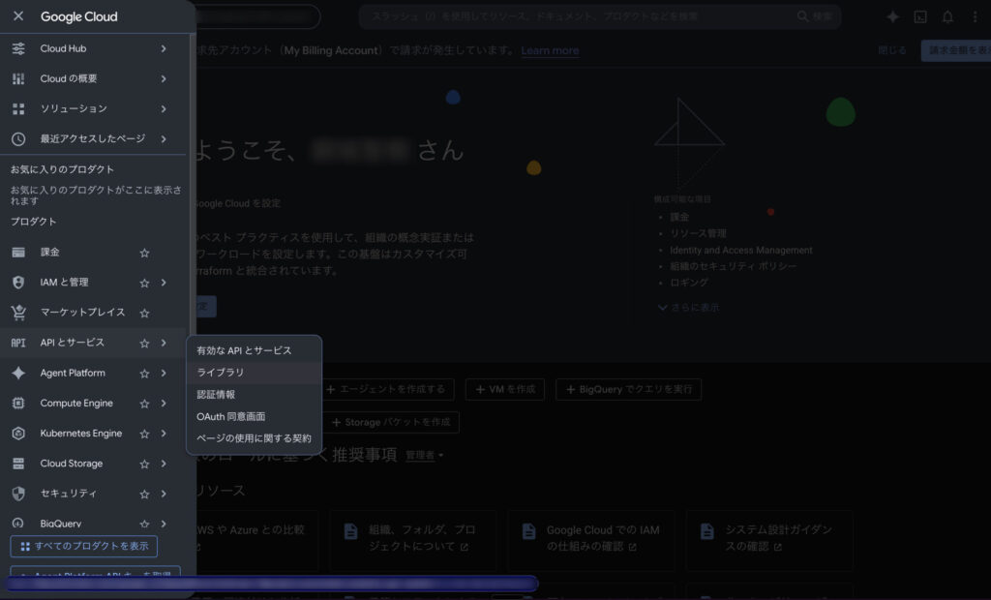Click the Kubernetes Engine hexagon icon
This screenshot has width=991, height=600.
coord(18,434)
